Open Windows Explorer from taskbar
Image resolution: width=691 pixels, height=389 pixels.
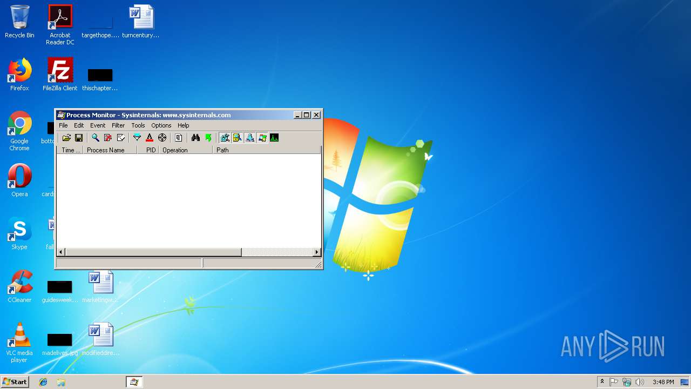61,382
